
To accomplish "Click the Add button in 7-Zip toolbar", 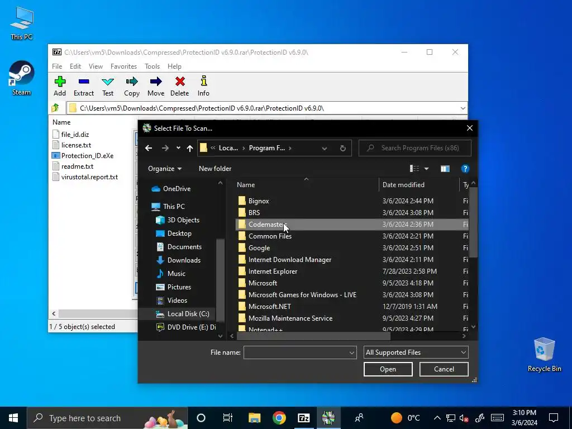I will tap(60, 86).
